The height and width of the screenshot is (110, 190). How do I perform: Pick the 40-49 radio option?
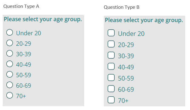pyautogui.click(x=10, y=64)
